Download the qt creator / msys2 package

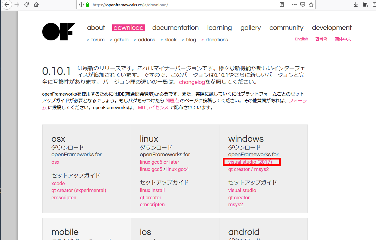(x=249, y=169)
